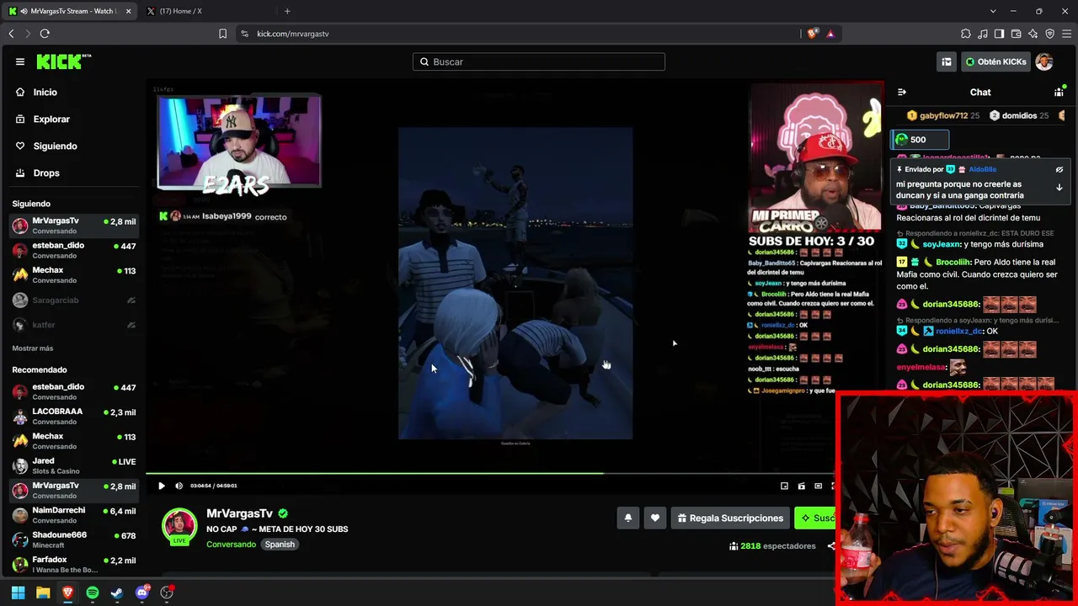Click the Obtén KICKs button
This screenshot has height=606, width=1078.
coord(996,61)
